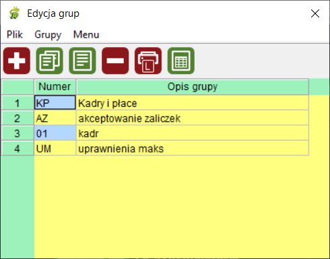Open the Plik menu
330x259 pixels.
click(15, 34)
